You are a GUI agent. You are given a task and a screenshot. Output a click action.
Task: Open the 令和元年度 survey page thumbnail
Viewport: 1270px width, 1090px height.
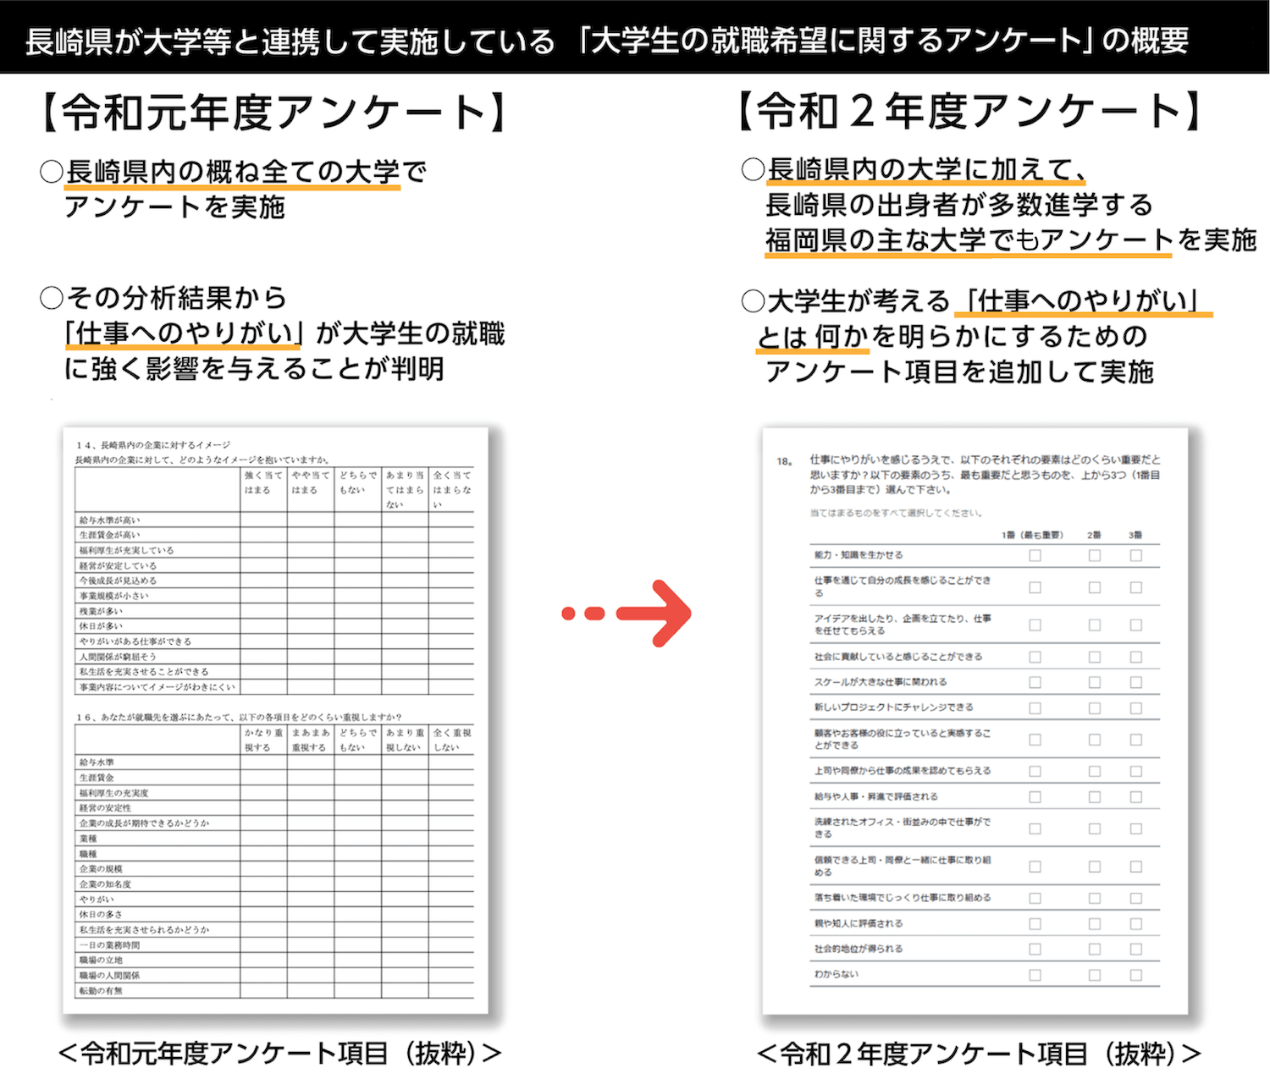coord(275,720)
